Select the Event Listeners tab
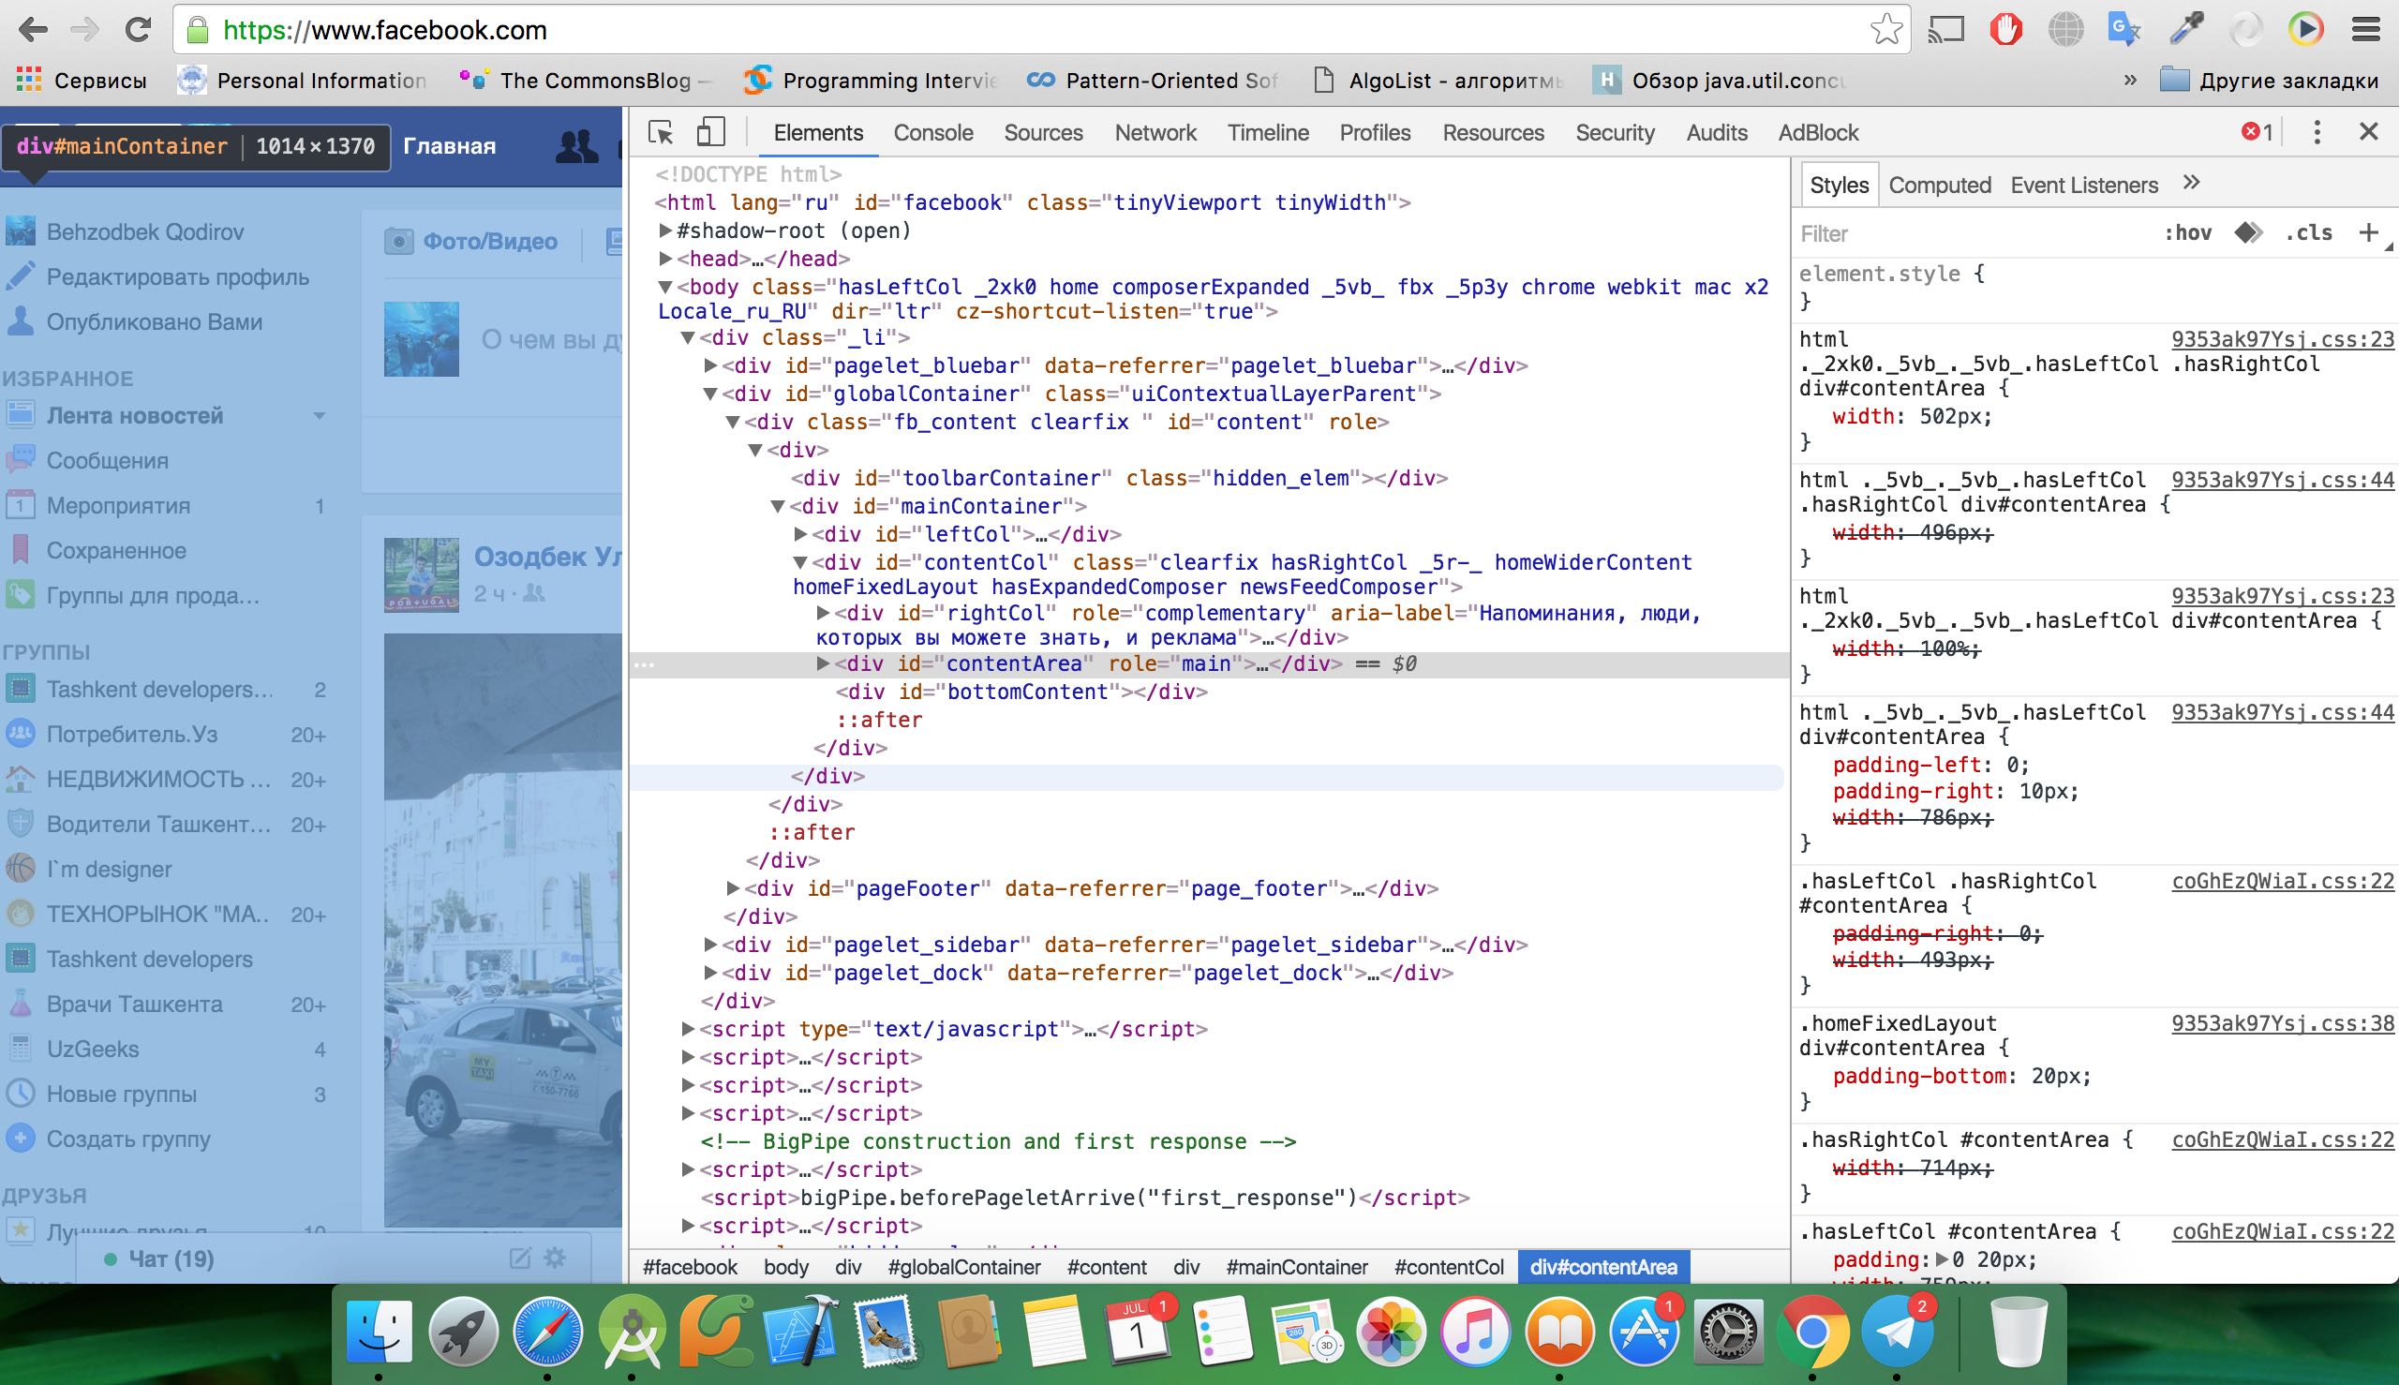Viewport: 2399px width, 1385px height. [2084, 186]
